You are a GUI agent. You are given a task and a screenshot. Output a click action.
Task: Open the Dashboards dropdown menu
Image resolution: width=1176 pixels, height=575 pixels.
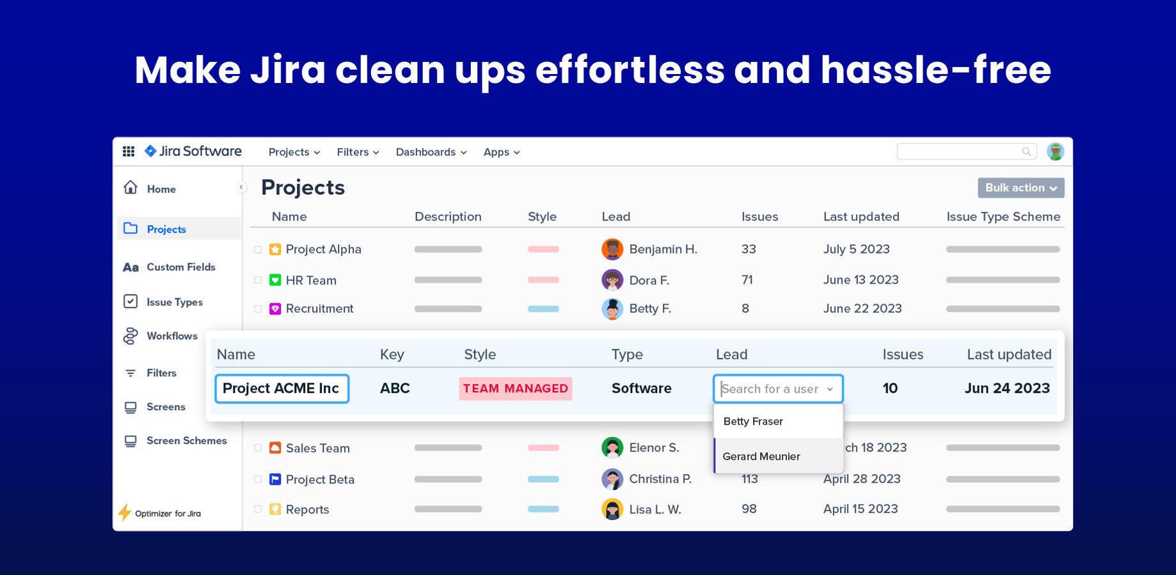pyautogui.click(x=431, y=152)
